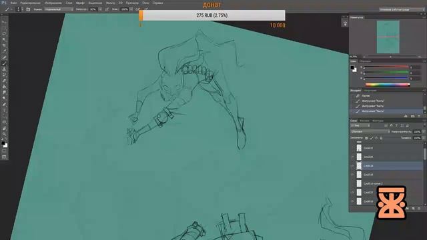The height and width of the screenshot is (240, 427).
Task: Open the Фильтр menu
Action: pyautogui.click(x=110, y=3)
